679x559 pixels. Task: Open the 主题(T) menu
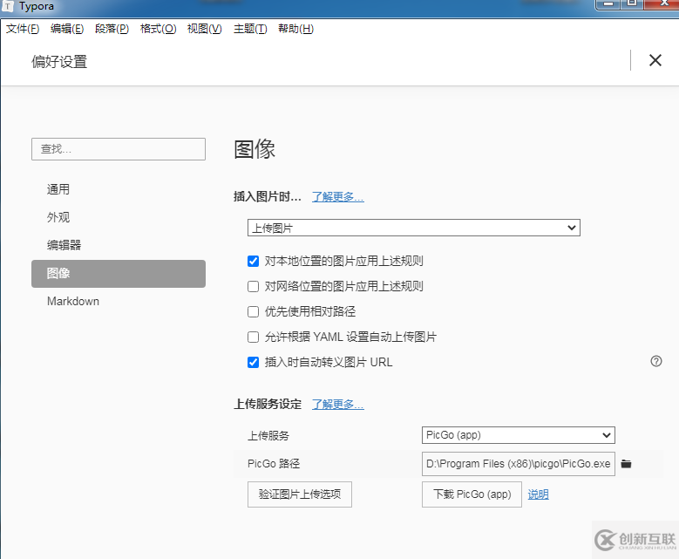point(250,29)
